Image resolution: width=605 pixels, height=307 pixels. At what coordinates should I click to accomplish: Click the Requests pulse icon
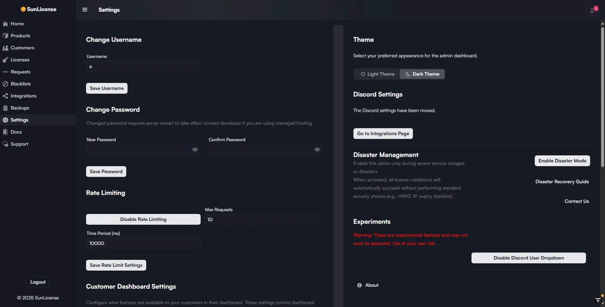(x=5, y=72)
